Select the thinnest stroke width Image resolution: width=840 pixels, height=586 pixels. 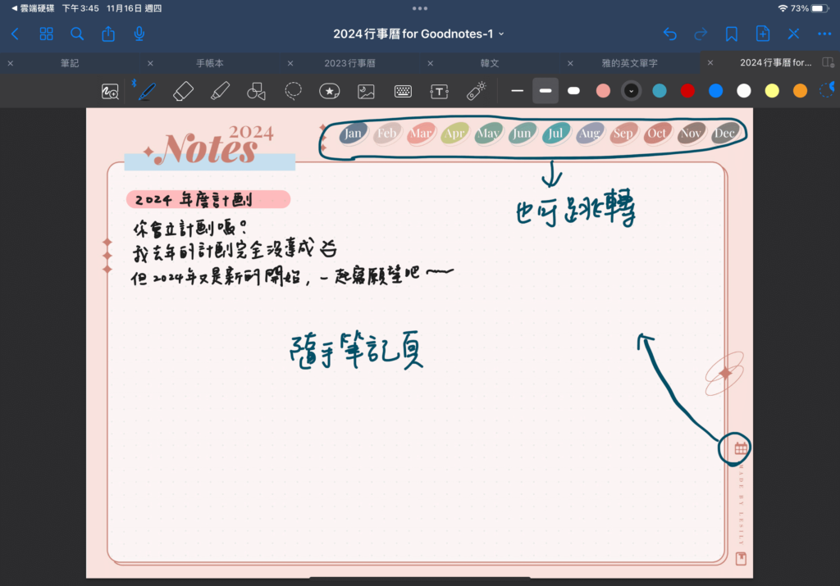[x=517, y=91]
